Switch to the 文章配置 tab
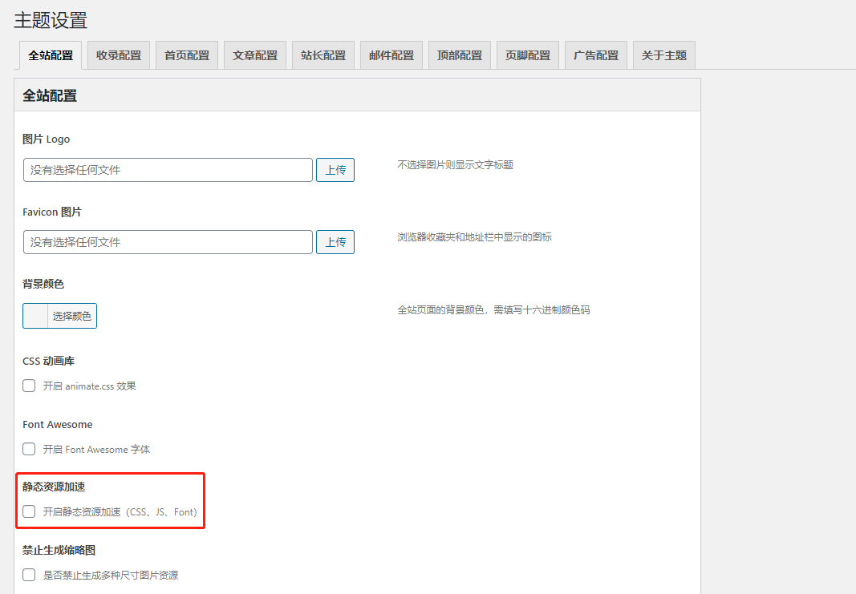The height and width of the screenshot is (594, 856). click(254, 55)
